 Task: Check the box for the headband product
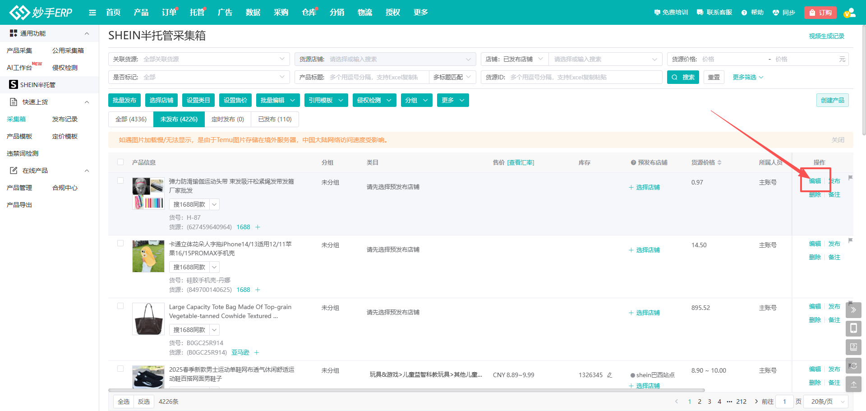click(120, 180)
